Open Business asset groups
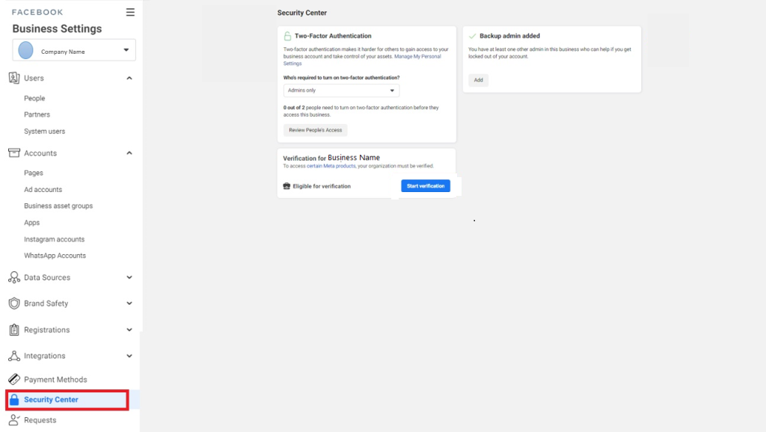The height and width of the screenshot is (432, 766). pyautogui.click(x=58, y=206)
